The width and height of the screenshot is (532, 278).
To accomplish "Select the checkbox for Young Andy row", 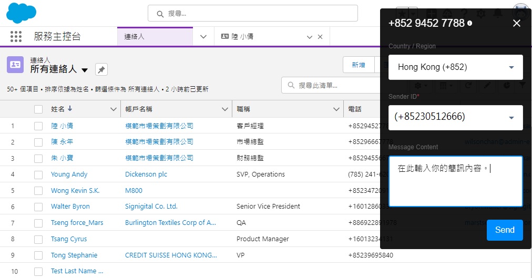I will pyautogui.click(x=38, y=174).
